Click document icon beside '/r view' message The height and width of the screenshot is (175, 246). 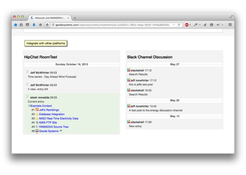pyautogui.click(x=27, y=84)
